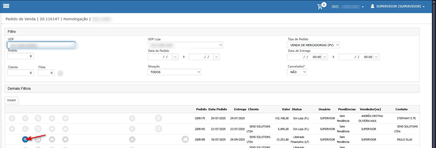Select order number 2005192
Viewport: 436px width, 148px height.
(200, 129)
